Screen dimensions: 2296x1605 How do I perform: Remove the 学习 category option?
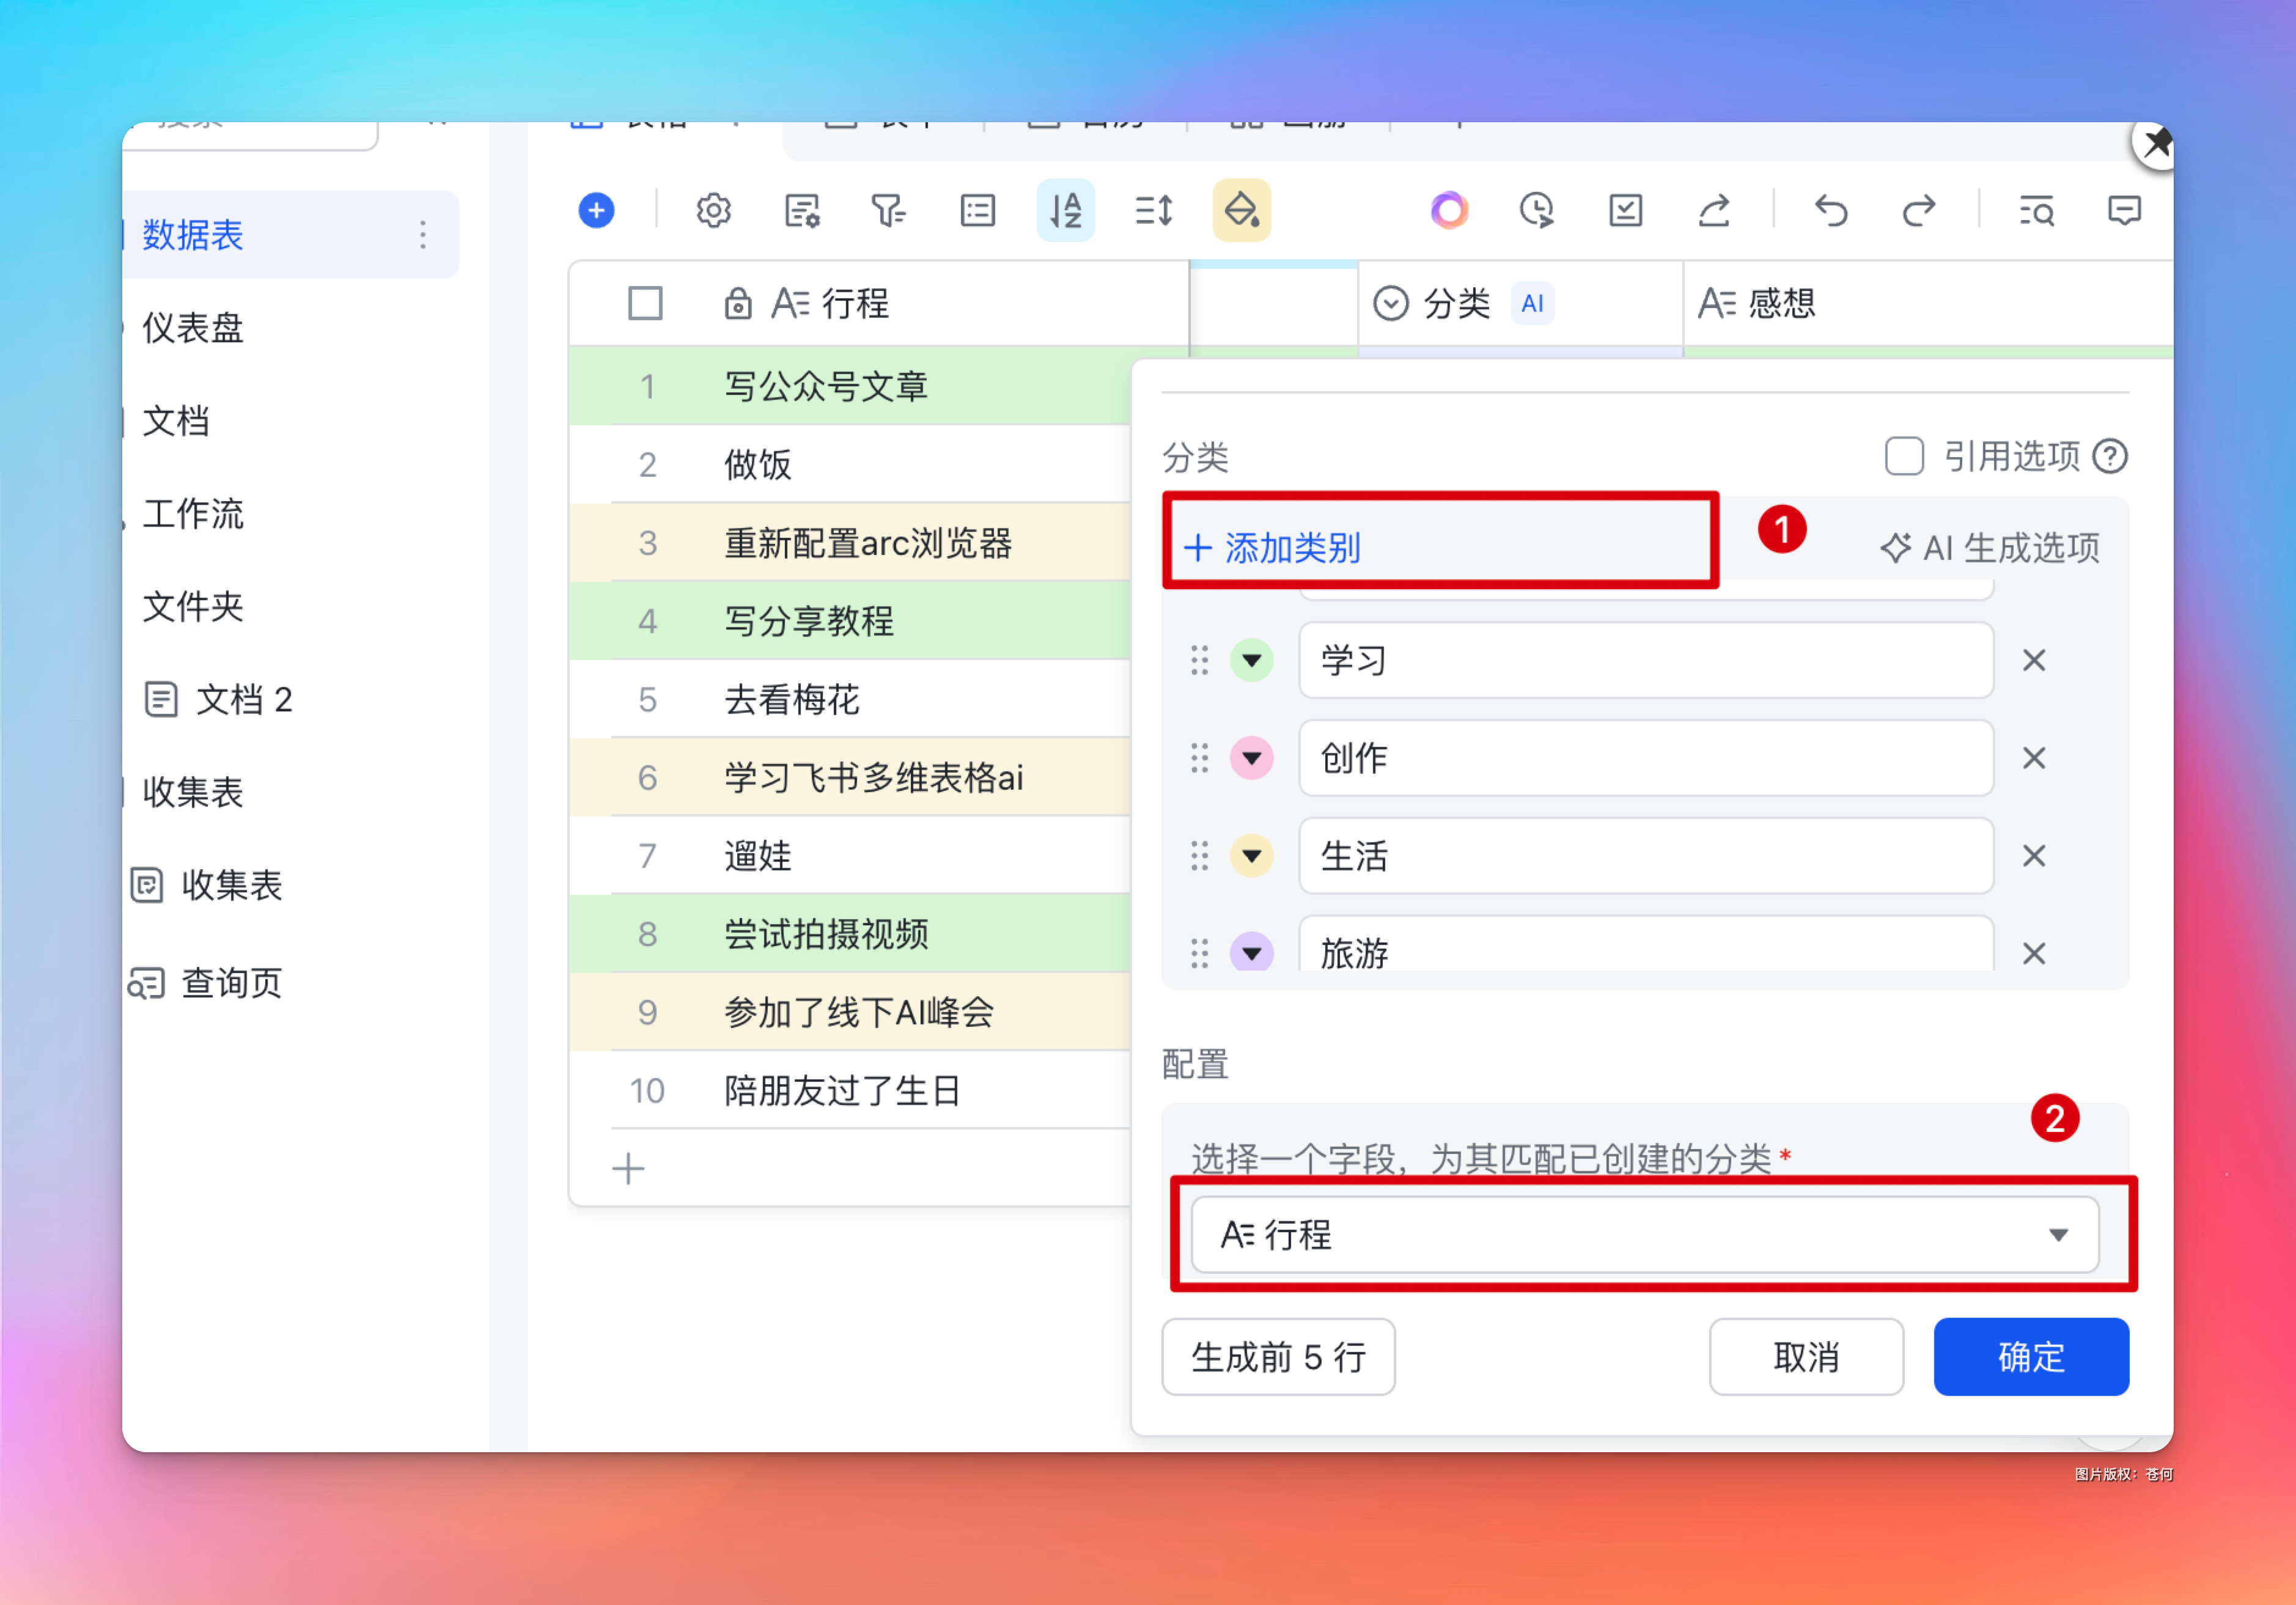click(x=2033, y=660)
